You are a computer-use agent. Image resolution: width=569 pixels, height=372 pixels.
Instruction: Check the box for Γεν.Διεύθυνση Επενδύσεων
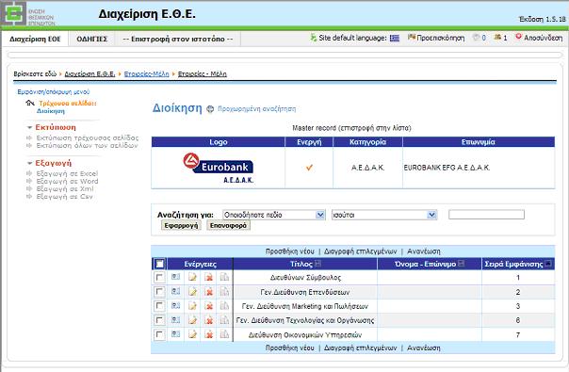click(159, 291)
